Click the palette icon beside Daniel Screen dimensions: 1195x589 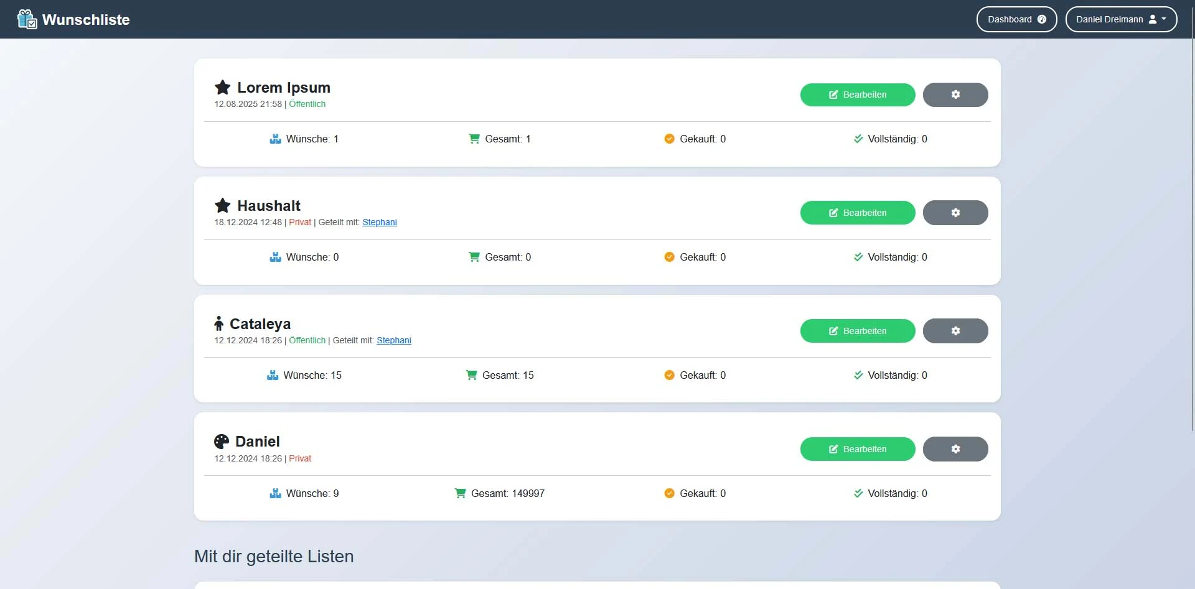222,442
